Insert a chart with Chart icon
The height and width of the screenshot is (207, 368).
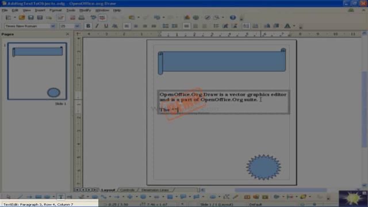(x=187, y=18)
